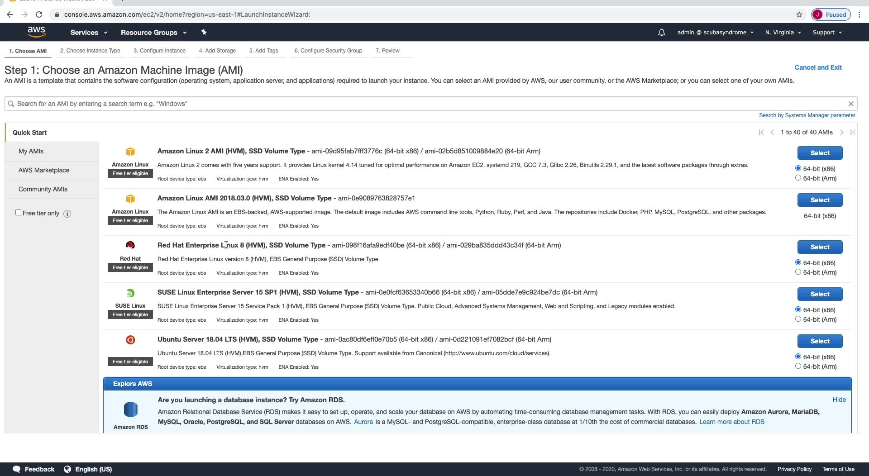Image resolution: width=869 pixels, height=476 pixels.
Task: Select SUSE Linux Enterprise Server 15 SP1
Action: point(820,294)
